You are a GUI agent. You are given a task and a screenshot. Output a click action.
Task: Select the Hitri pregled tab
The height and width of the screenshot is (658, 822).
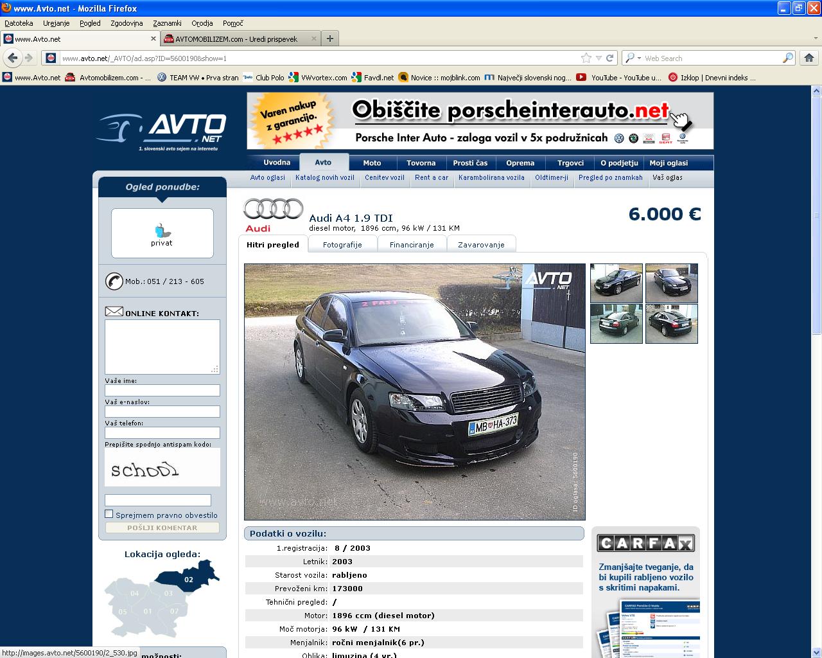click(273, 244)
